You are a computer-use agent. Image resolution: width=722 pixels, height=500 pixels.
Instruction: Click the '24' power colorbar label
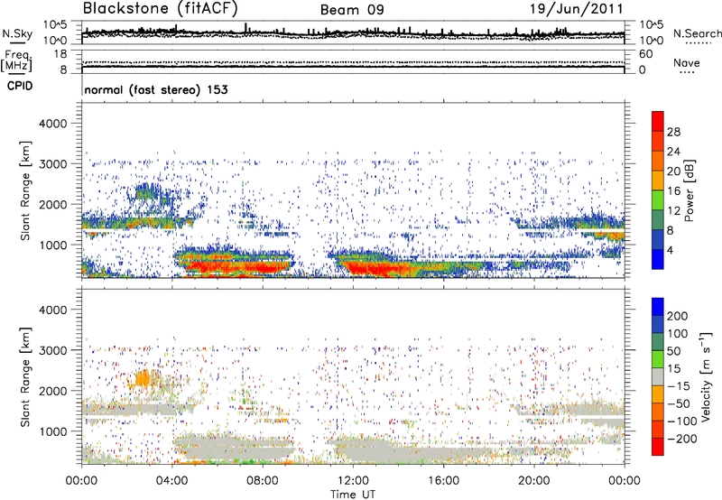click(673, 152)
